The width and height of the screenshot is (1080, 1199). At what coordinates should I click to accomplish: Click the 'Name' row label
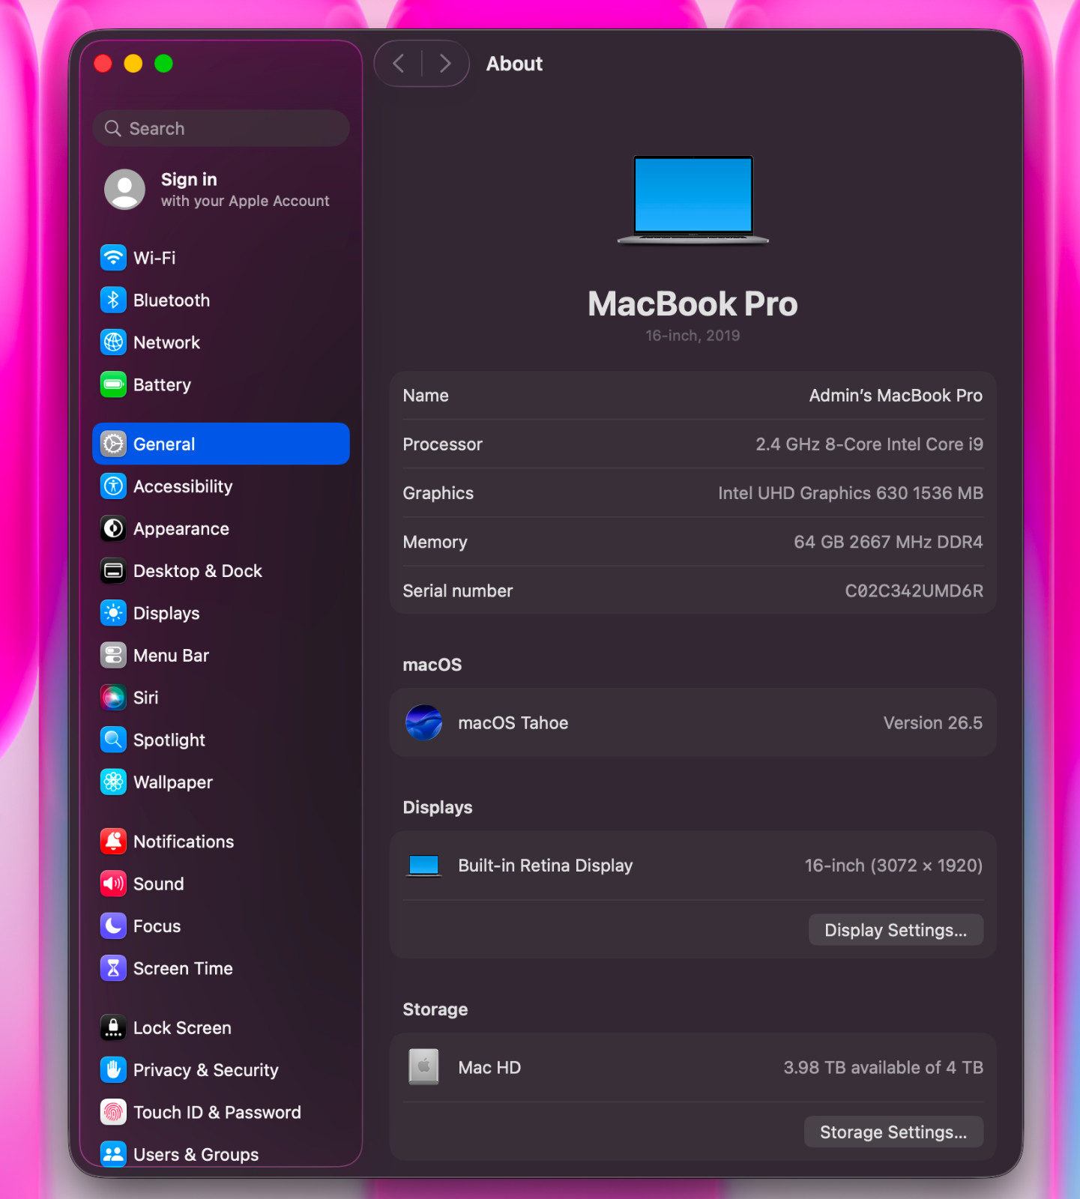[x=426, y=396]
